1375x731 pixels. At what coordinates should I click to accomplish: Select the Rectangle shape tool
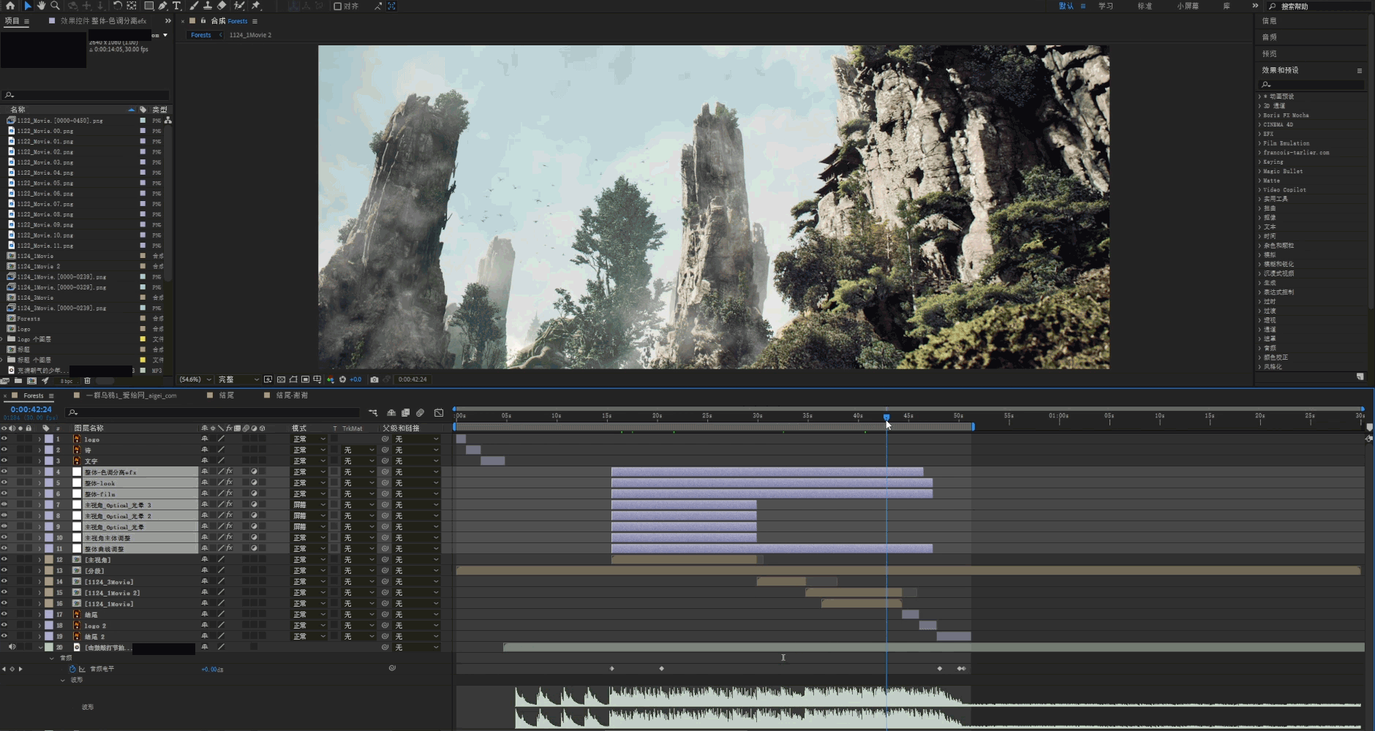click(148, 6)
